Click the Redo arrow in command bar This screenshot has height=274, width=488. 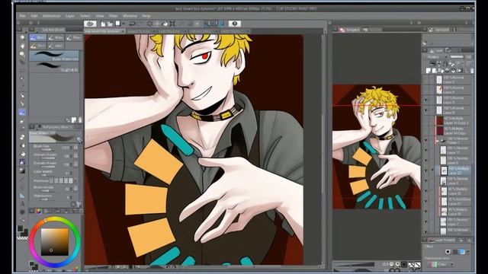(x=140, y=24)
